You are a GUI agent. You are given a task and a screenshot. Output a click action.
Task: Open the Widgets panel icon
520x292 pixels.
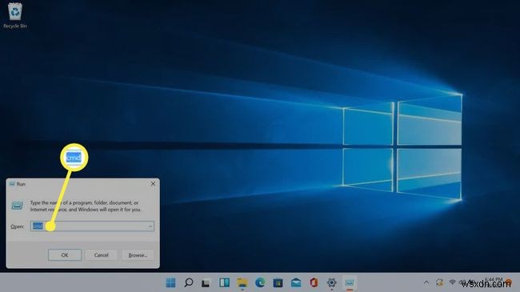point(224,282)
